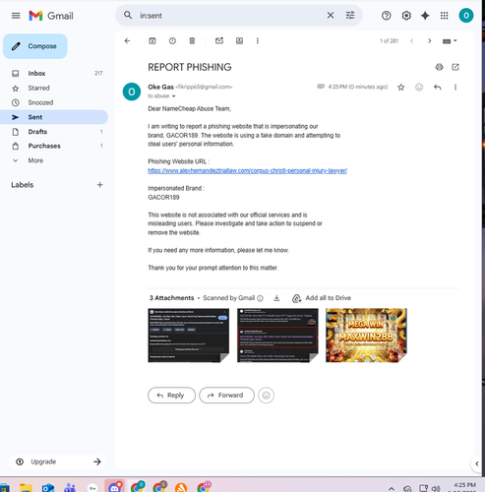This screenshot has height=492, width=485.
Task: Open message More menu three dots
Action: (455, 87)
